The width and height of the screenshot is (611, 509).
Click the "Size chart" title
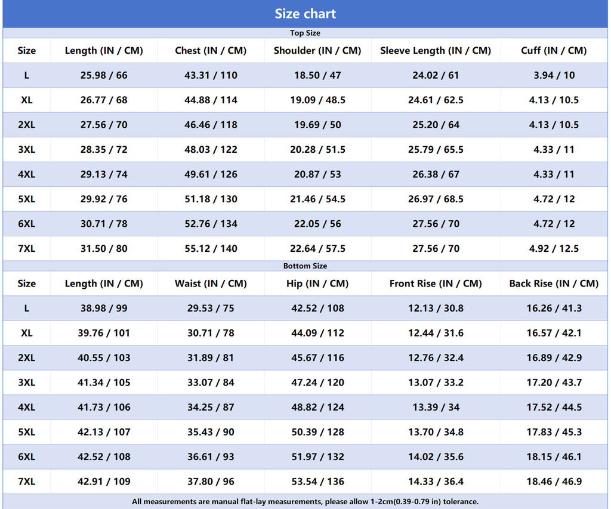pyautogui.click(x=305, y=14)
